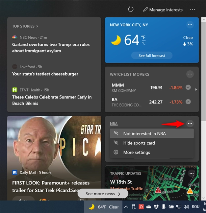Click the ETNT Health source icon

(15, 90)
